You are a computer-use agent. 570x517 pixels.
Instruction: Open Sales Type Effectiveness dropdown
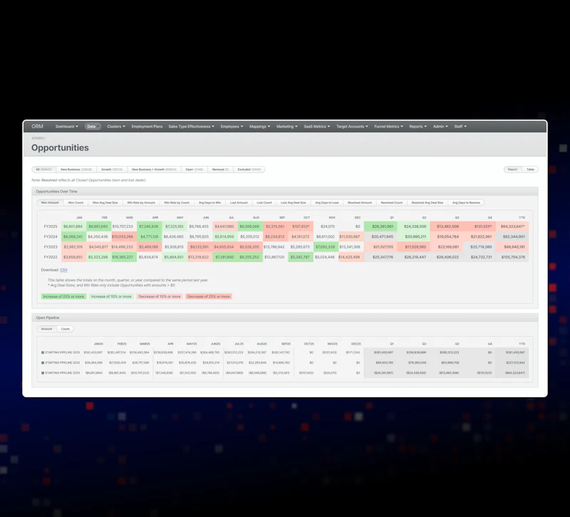191,127
